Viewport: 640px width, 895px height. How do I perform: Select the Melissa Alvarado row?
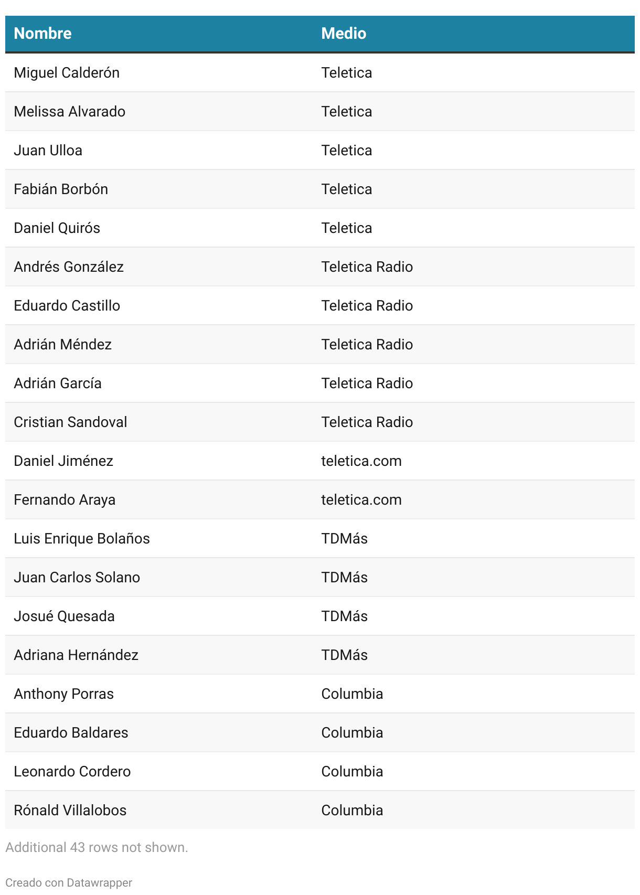[69, 111]
